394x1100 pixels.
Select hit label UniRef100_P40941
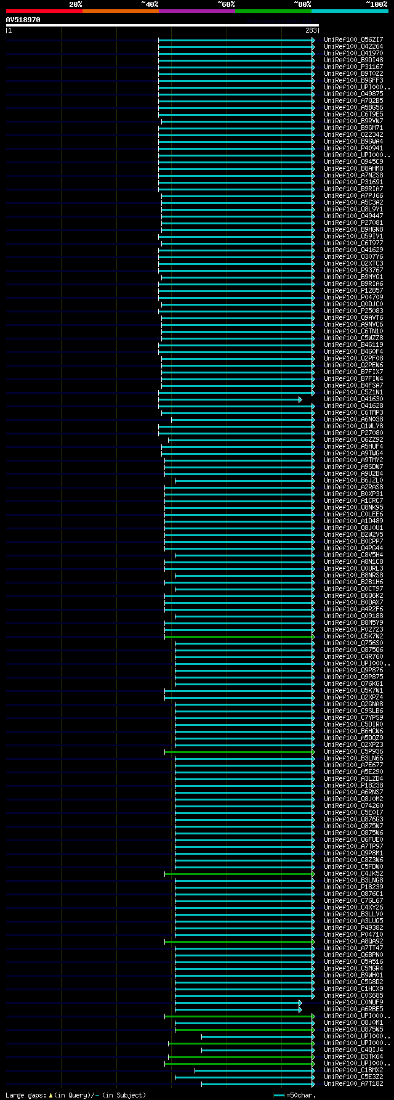(353, 148)
